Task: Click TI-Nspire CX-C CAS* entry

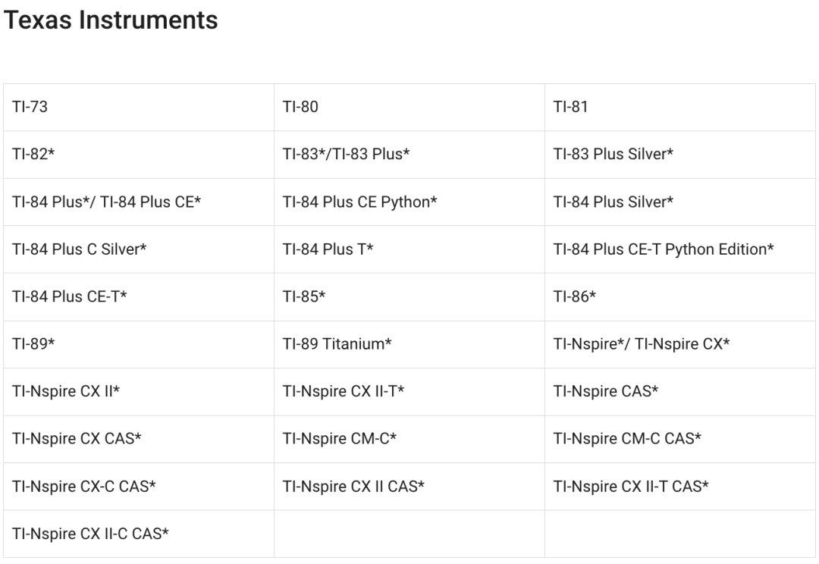Action: coord(84,487)
